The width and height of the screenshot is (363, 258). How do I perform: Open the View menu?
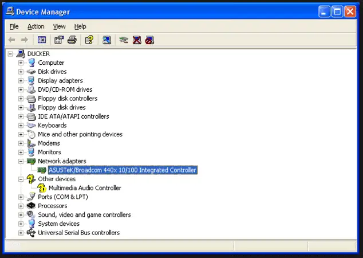(x=60, y=26)
